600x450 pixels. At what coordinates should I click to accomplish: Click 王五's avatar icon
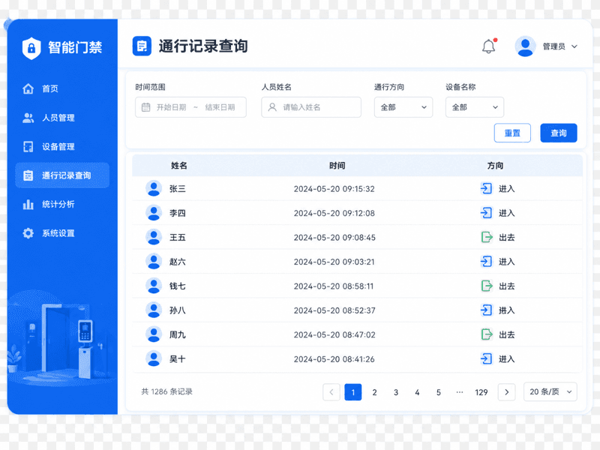(x=154, y=237)
